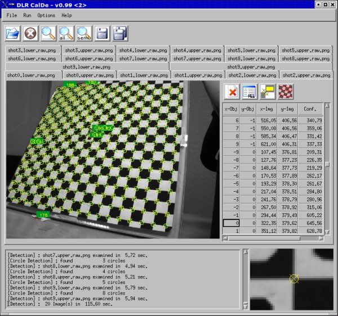
Task: Click the x-Obj column header
Action: tap(232, 109)
